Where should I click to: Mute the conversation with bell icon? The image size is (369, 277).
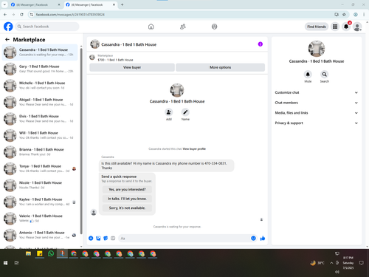click(x=308, y=74)
